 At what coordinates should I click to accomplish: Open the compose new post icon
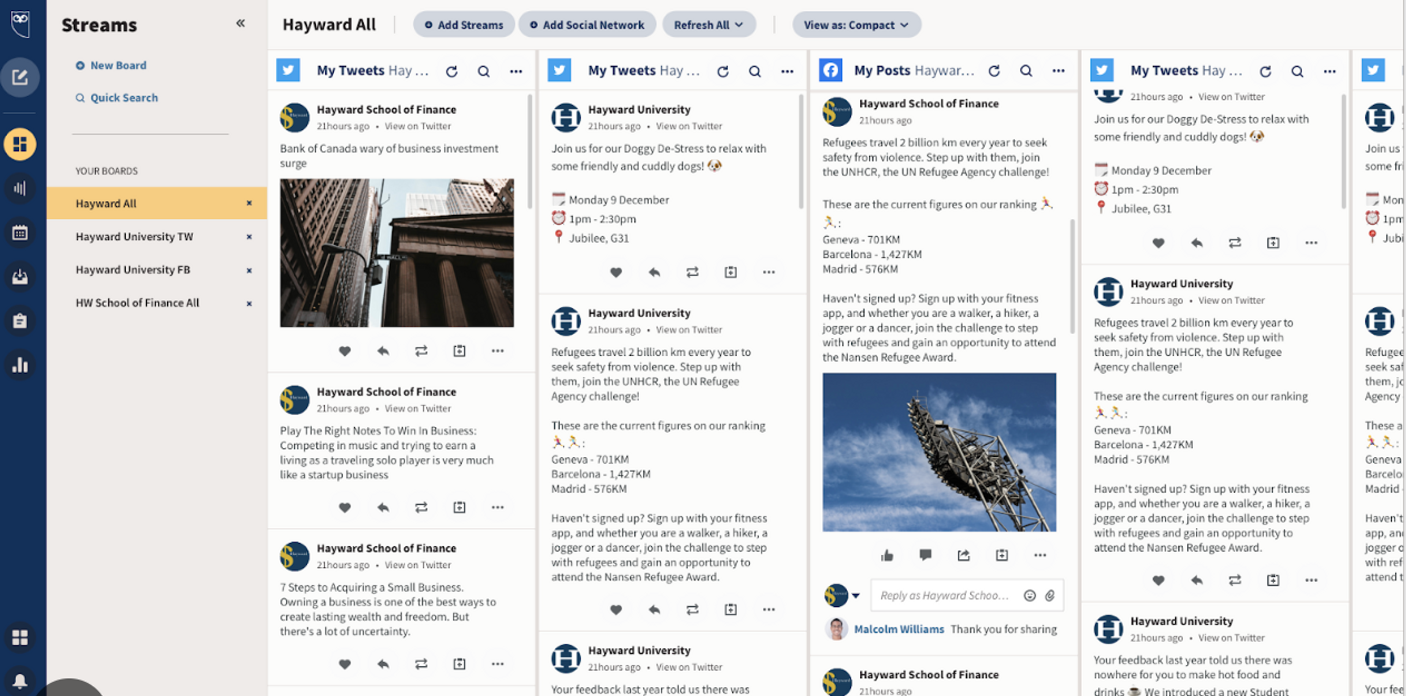click(20, 77)
